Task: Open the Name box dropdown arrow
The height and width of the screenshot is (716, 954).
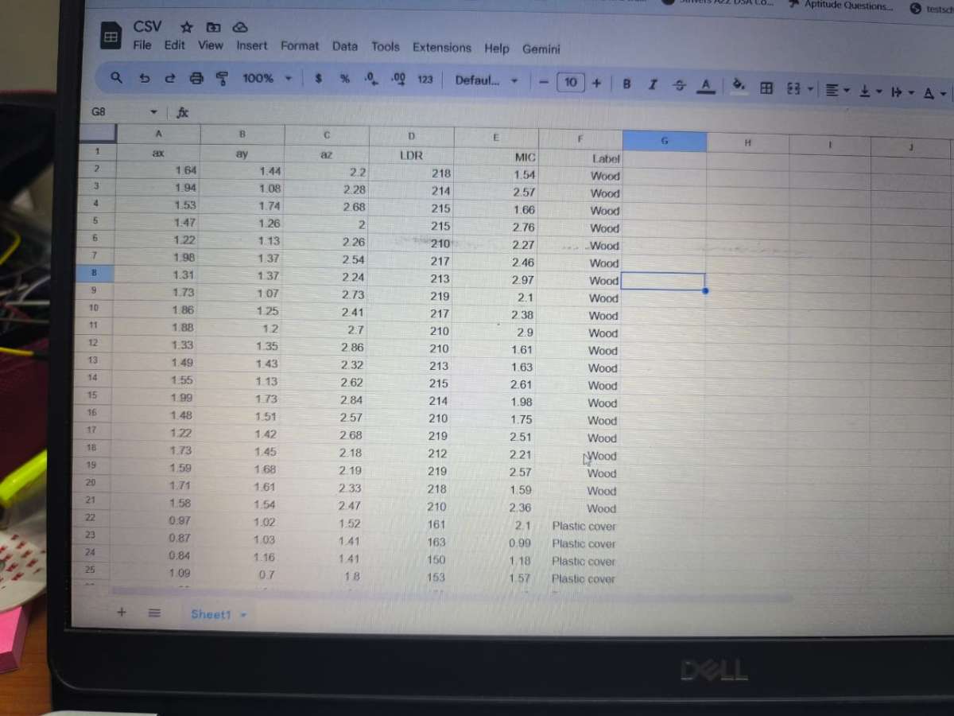Action: [x=153, y=112]
